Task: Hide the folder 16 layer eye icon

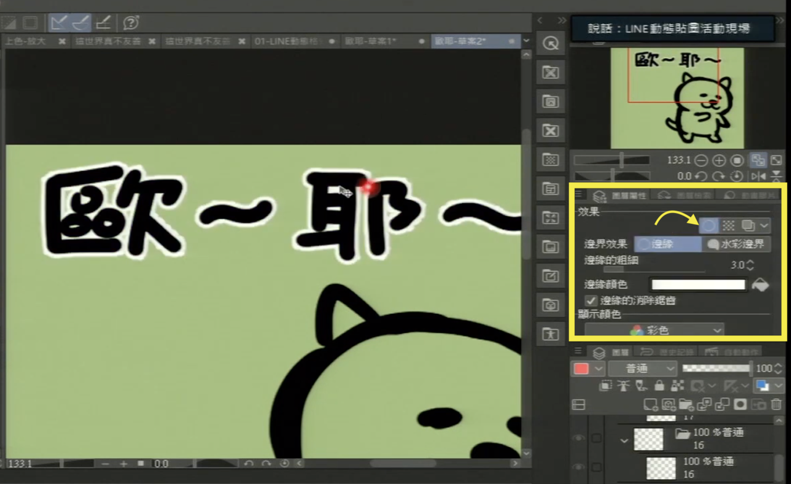Action: pyautogui.click(x=579, y=438)
